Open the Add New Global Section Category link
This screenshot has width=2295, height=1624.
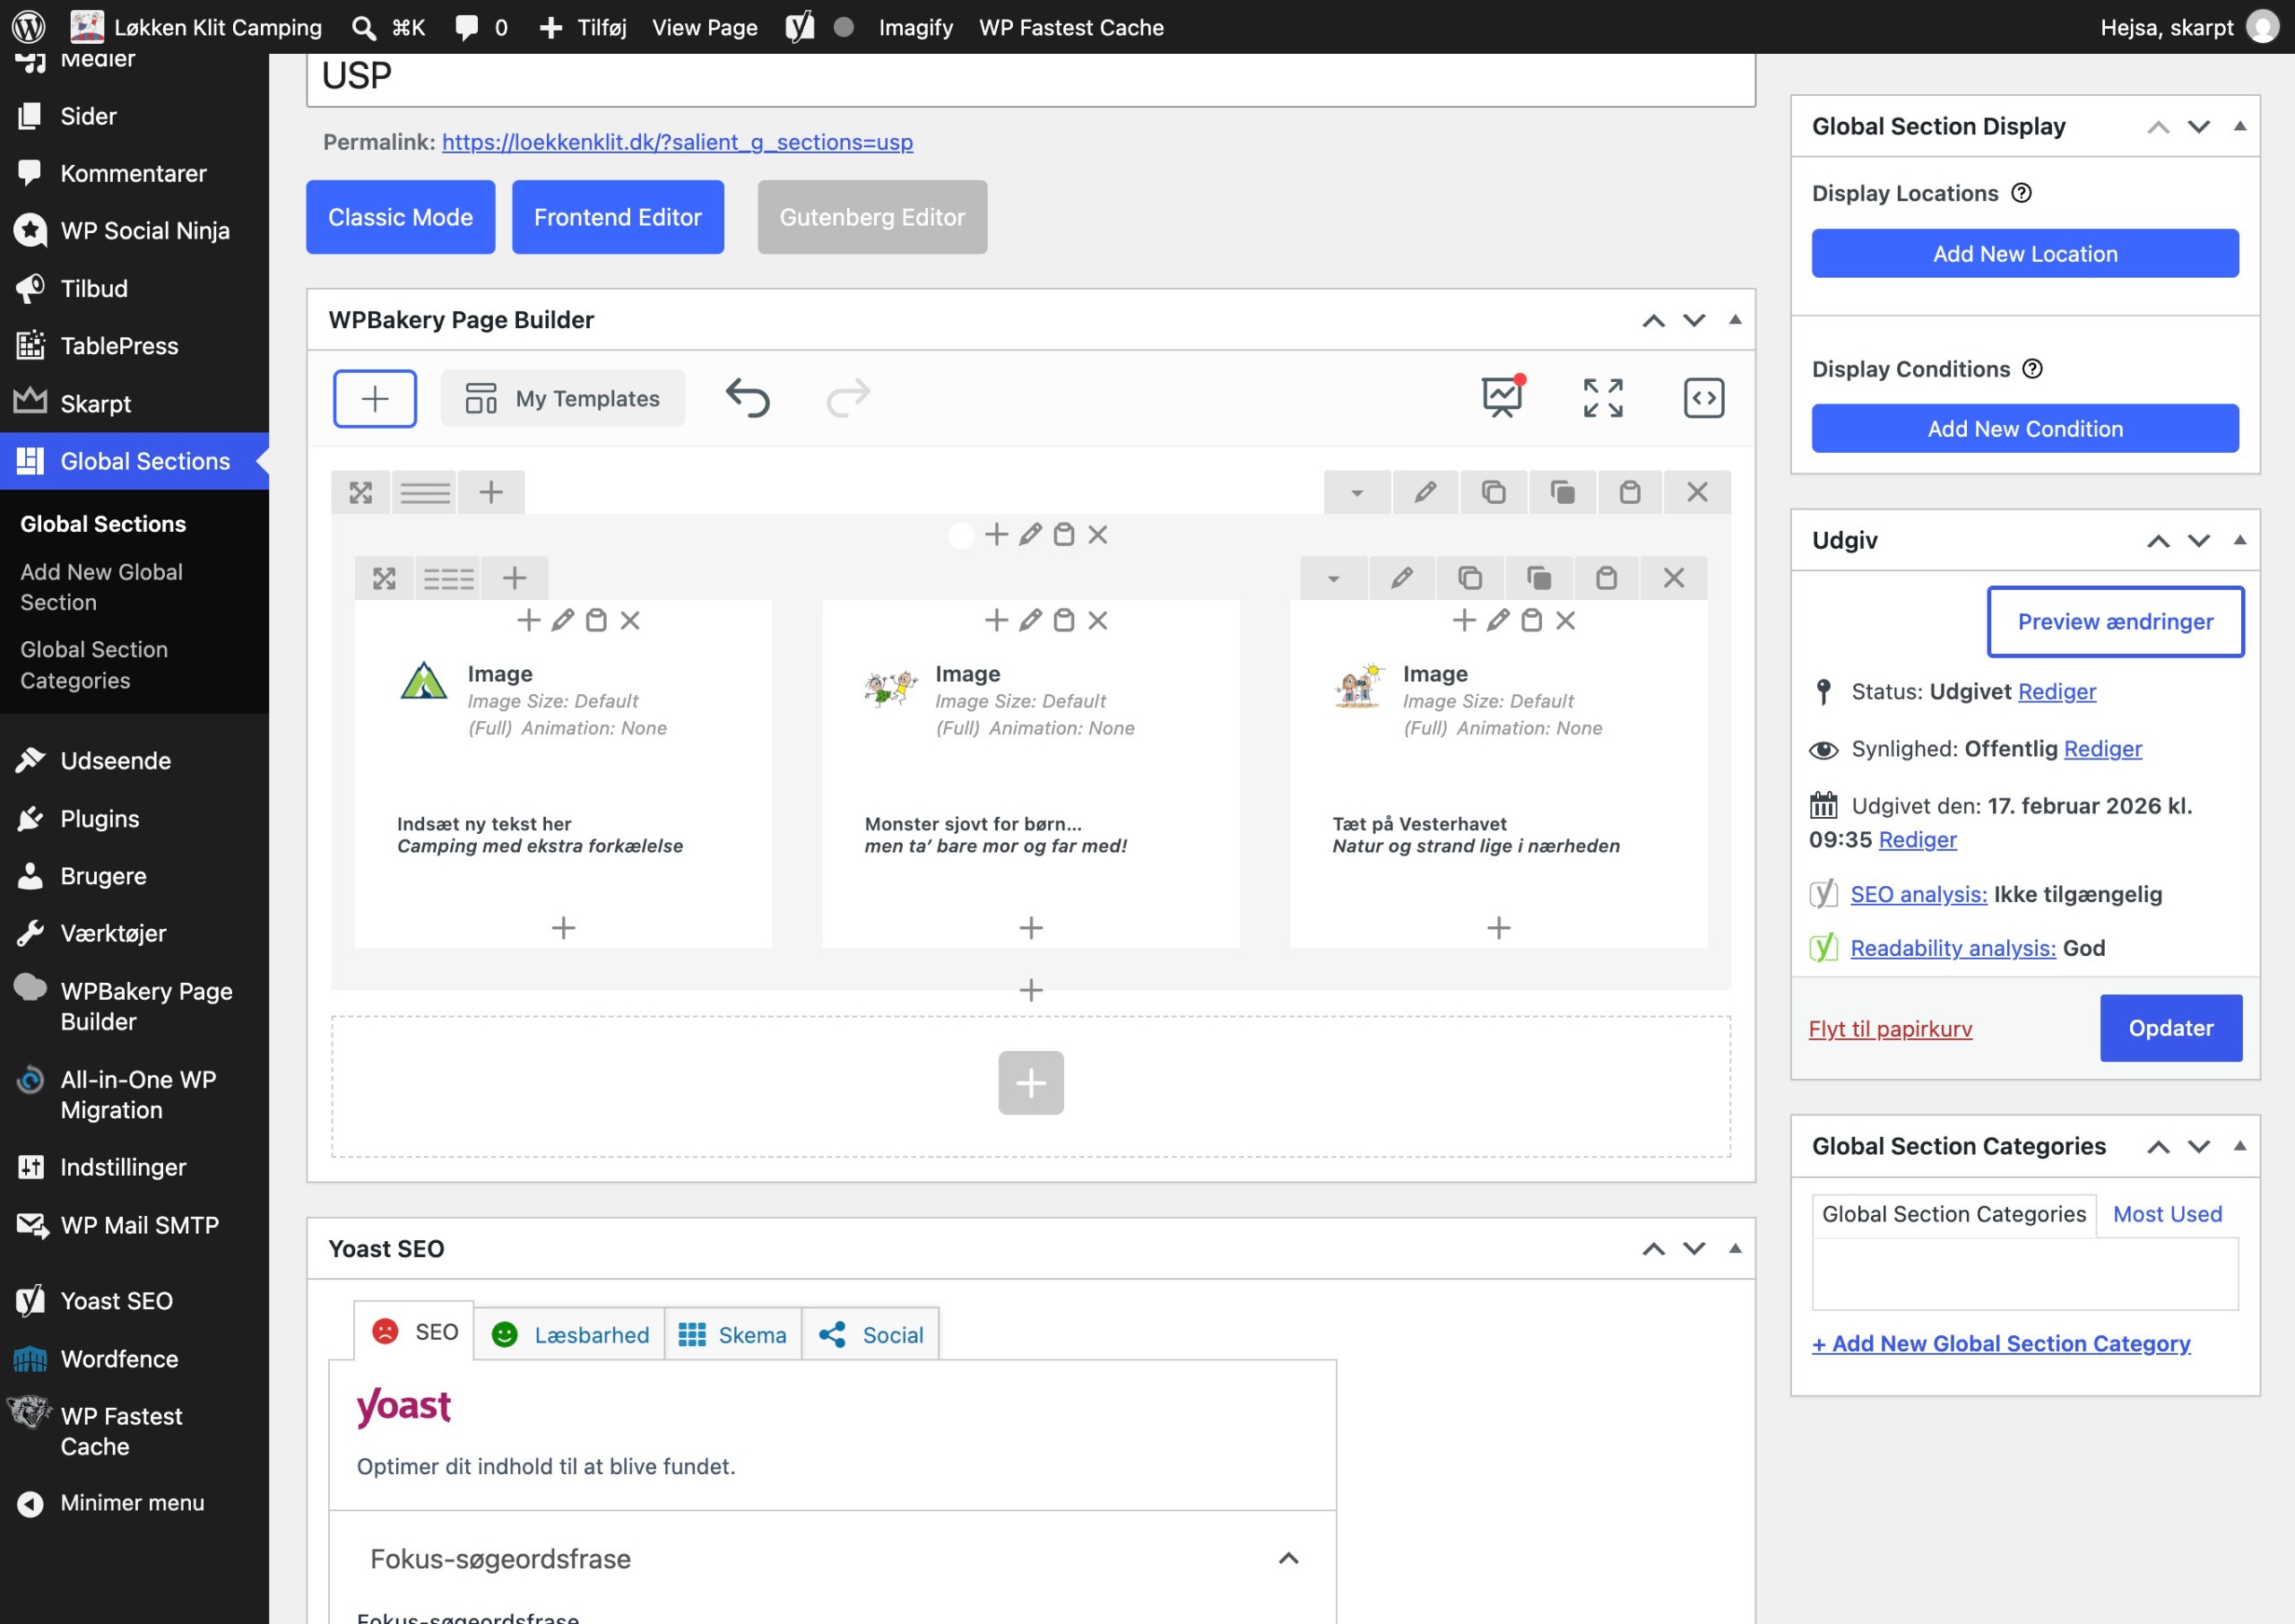(x=2001, y=1343)
